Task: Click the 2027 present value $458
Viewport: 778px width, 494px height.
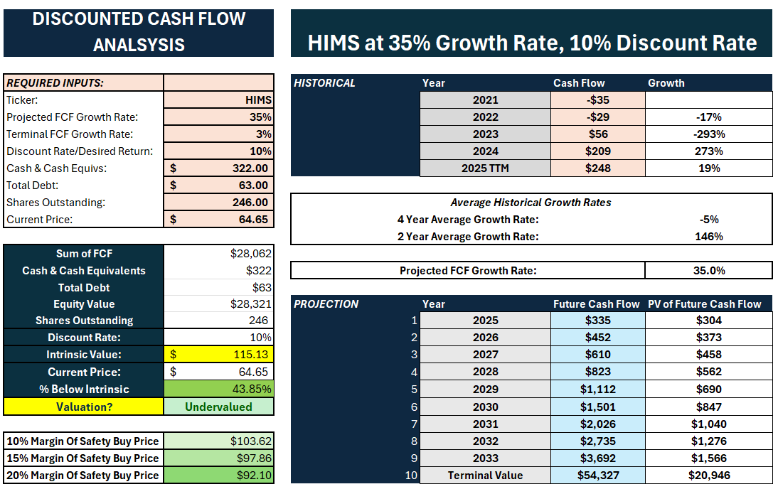Action: pos(709,354)
